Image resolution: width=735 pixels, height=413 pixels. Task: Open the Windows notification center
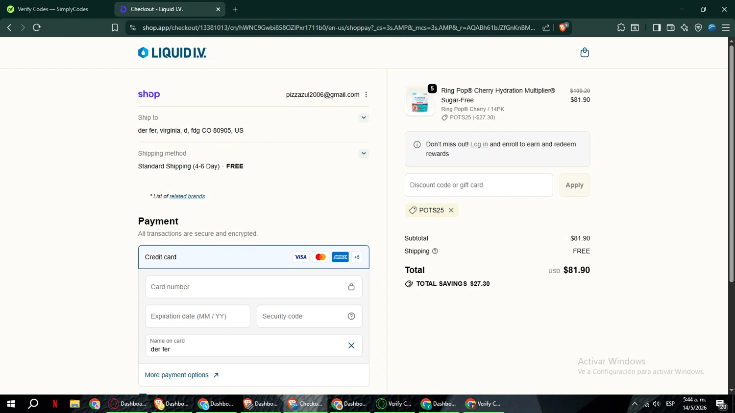(721, 404)
